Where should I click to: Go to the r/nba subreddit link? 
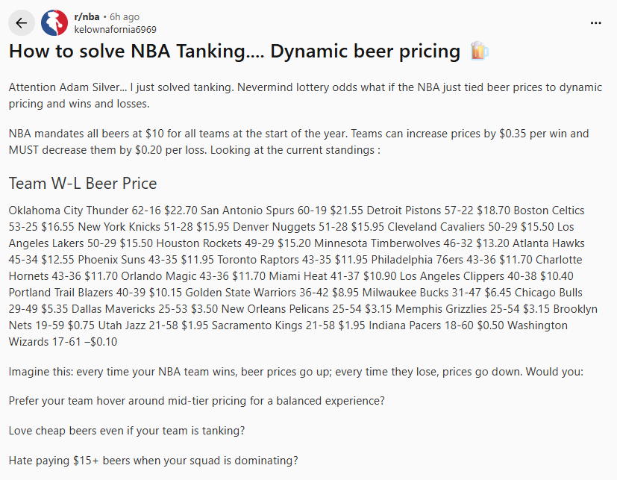87,16
